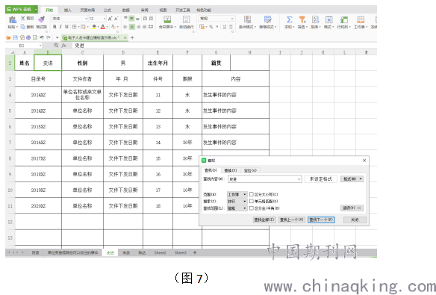Click the Sort (排序) icon
The width and height of the screenshot is (436, 295).
(316, 19)
